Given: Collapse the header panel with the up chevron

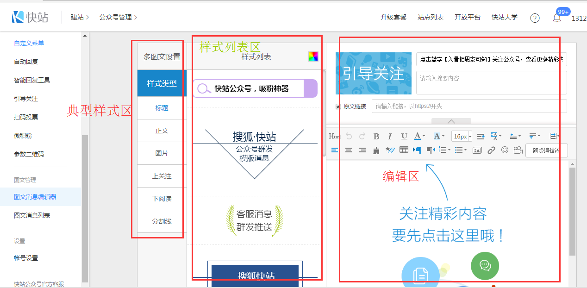Looking at the screenshot, I should [x=451, y=121].
